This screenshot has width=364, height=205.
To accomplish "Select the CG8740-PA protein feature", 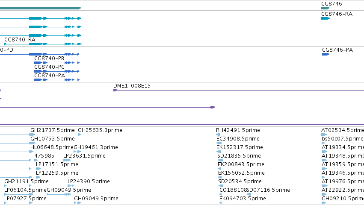I will (57, 80).
